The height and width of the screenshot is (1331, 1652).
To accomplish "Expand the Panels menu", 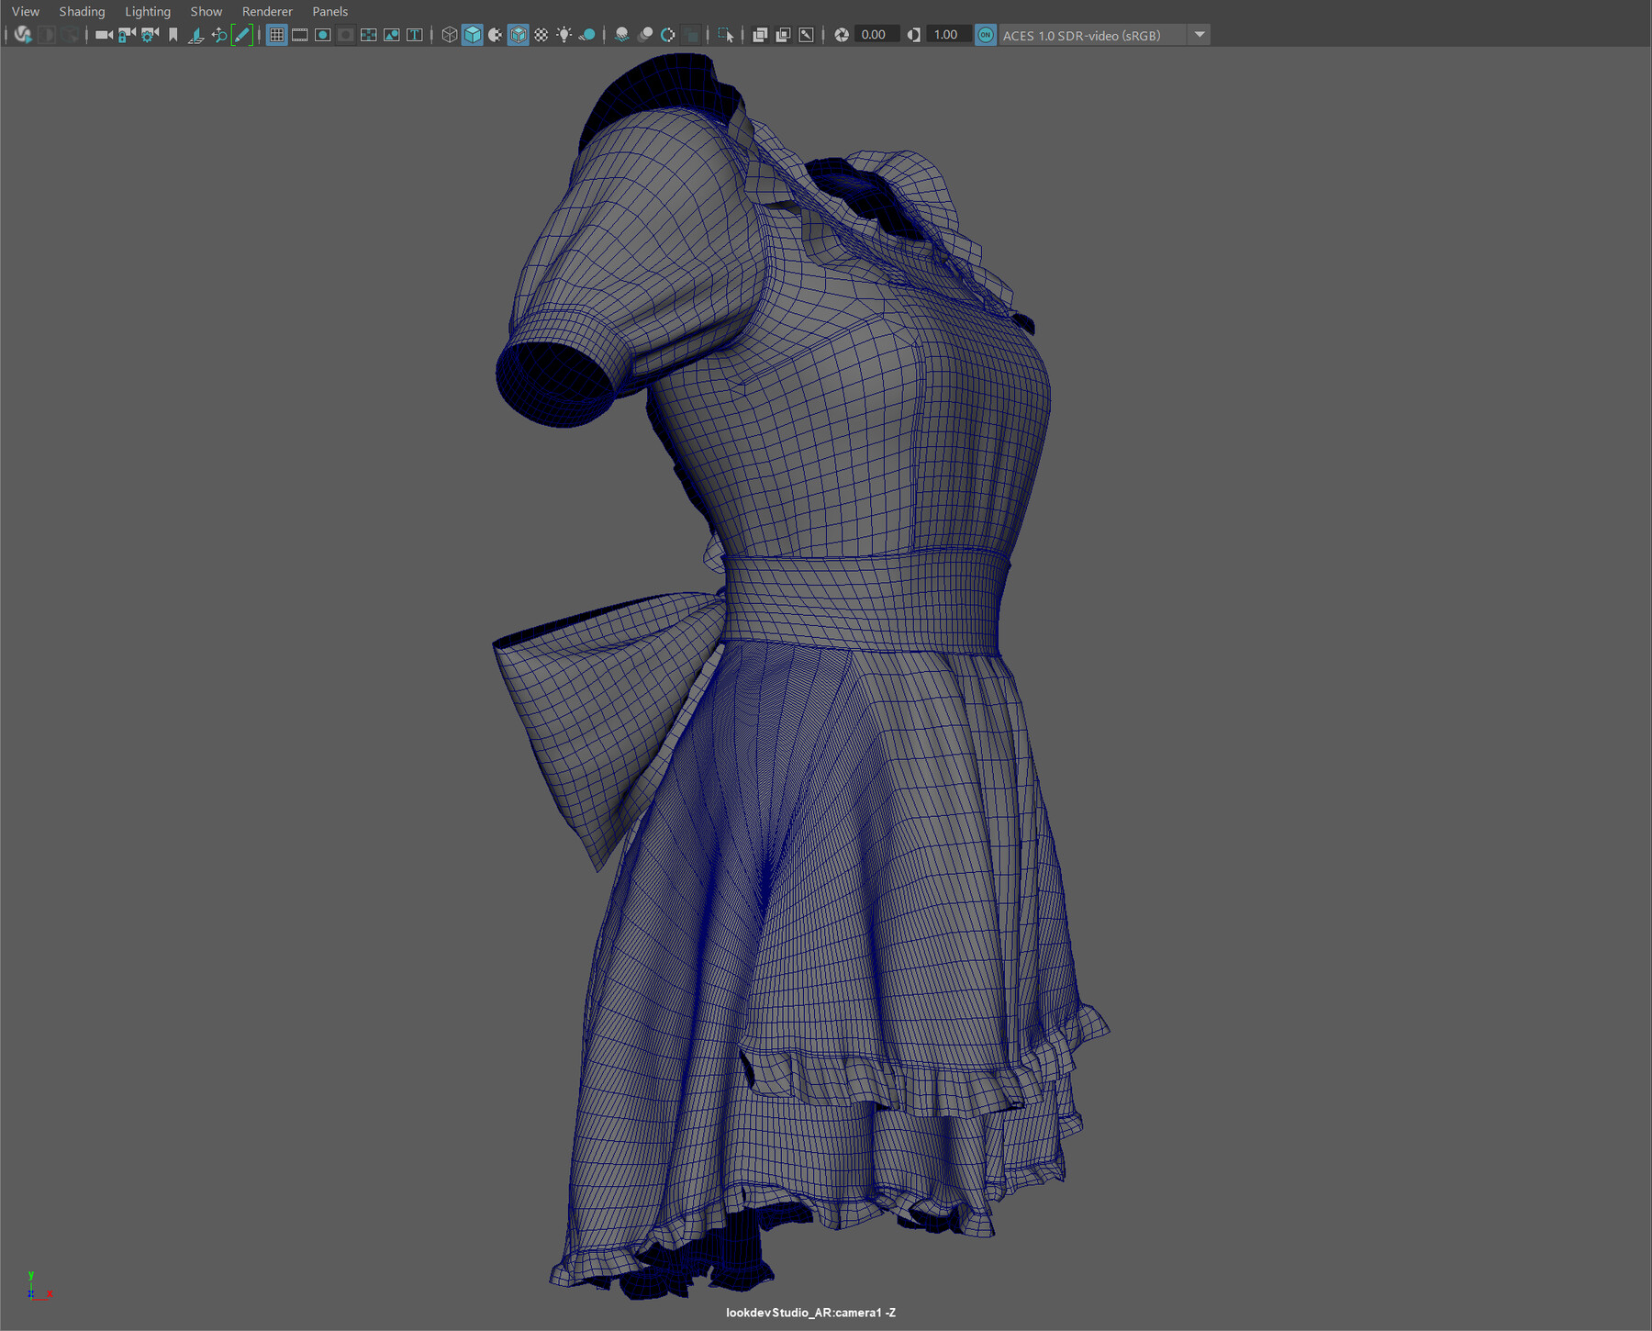I will pos(329,11).
